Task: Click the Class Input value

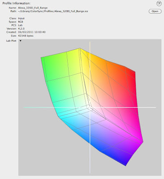Action: 22,18
